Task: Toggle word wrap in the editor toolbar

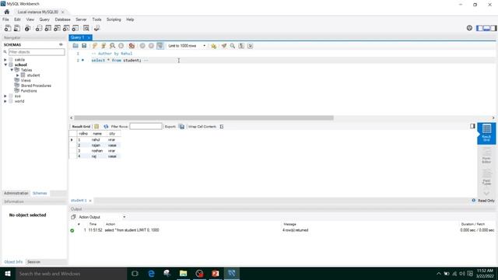Action: 251,46
